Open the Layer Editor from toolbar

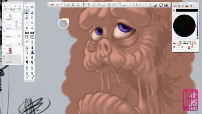151,5
